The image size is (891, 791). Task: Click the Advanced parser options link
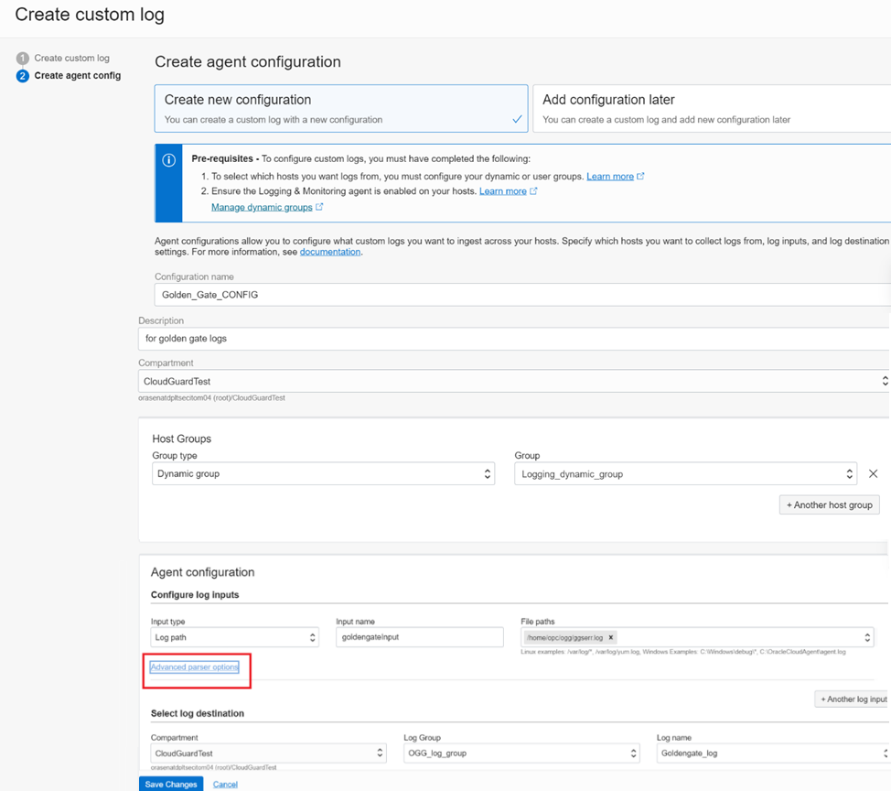(195, 667)
